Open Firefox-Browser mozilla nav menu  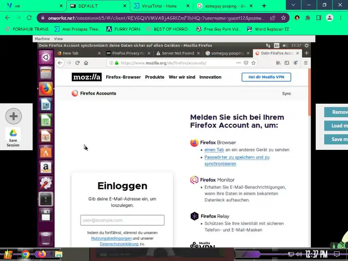tap(123, 77)
